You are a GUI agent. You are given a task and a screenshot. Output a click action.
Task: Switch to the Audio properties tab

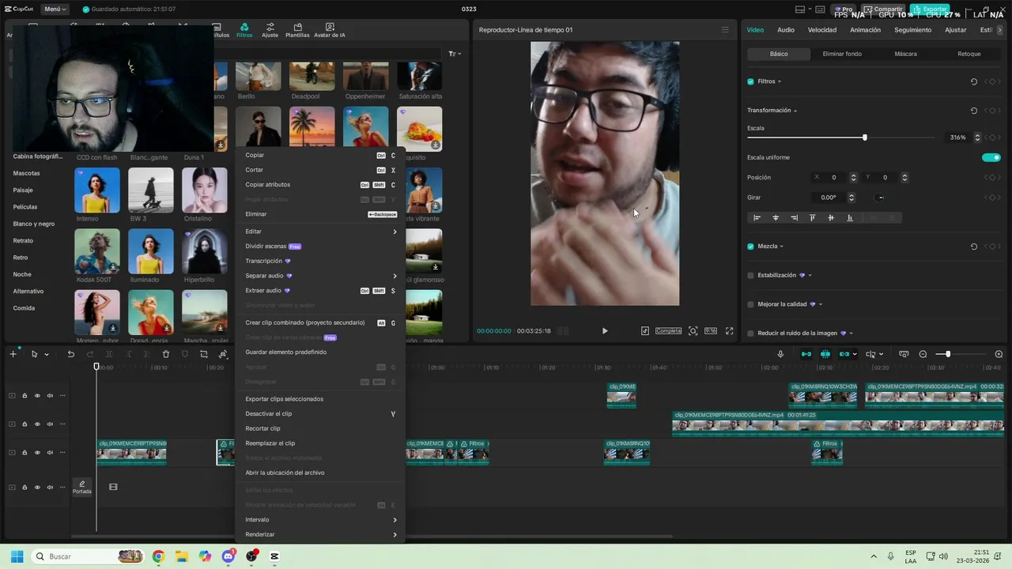pyautogui.click(x=786, y=30)
